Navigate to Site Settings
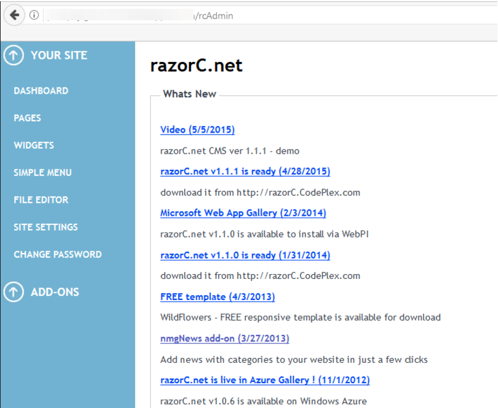This screenshot has width=498, height=408. (46, 228)
